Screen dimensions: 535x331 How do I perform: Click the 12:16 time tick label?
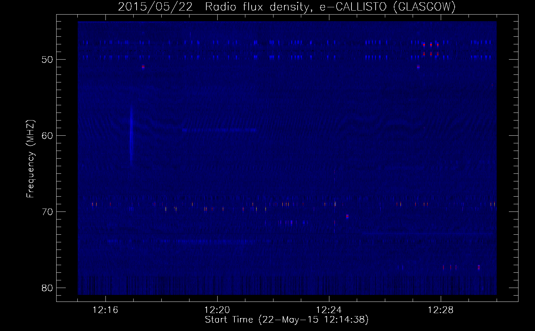[105, 310]
